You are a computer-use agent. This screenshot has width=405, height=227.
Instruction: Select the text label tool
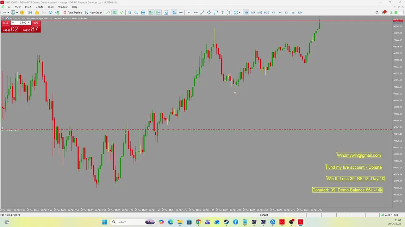[x=229, y=13]
